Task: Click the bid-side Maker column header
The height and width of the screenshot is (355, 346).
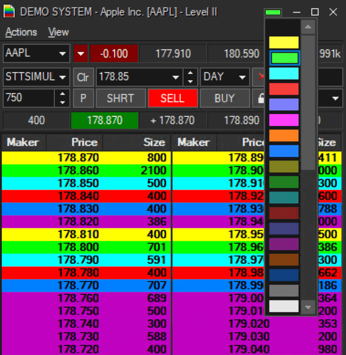Action: tap(23, 142)
